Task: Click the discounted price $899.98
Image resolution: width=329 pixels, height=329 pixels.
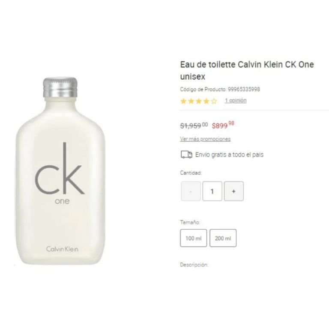Action: pos(223,125)
